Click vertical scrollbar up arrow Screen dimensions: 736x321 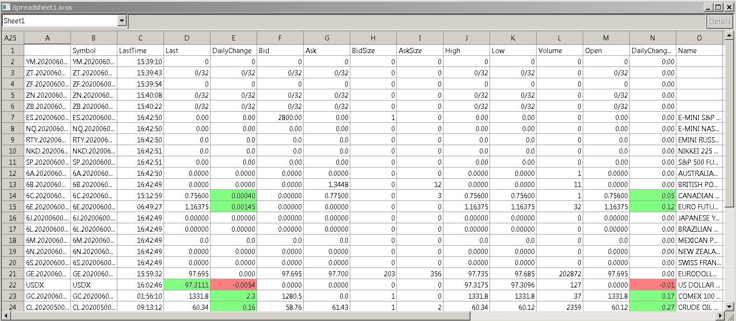click(729, 36)
